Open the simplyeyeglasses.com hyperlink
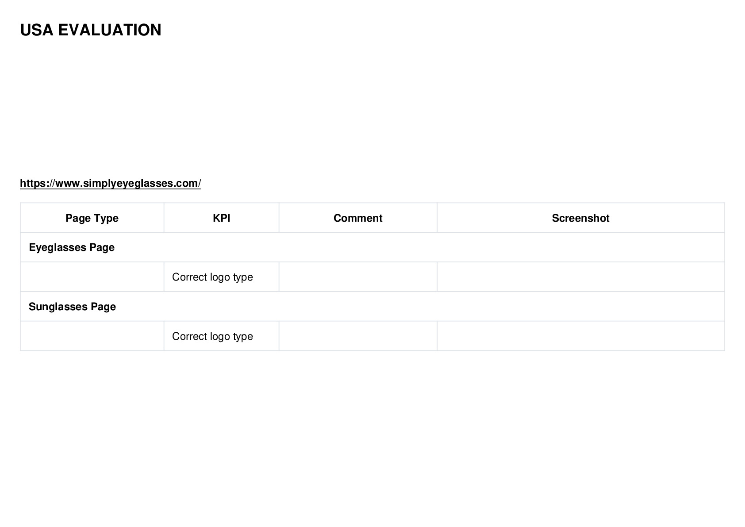 111,183
